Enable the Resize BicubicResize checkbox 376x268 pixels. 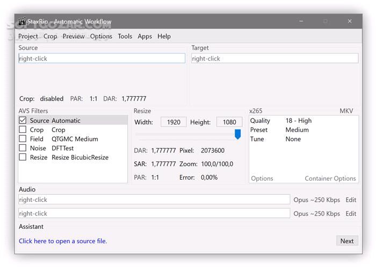(23, 157)
